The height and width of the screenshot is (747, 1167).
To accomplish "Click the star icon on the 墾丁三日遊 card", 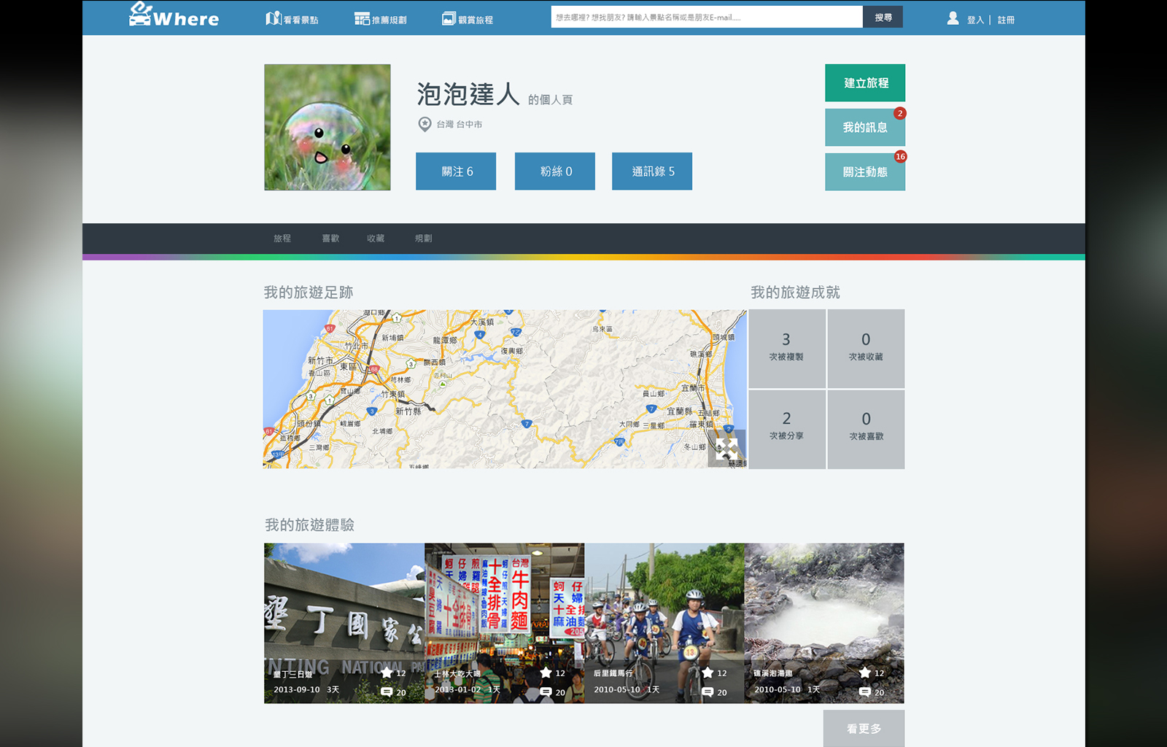I will click(387, 673).
